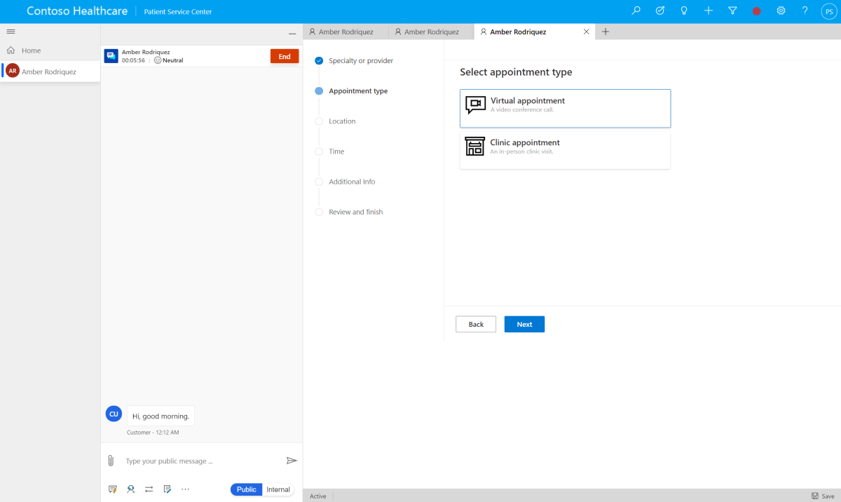
Task: Select the Appointment type step
Action: 358,91
